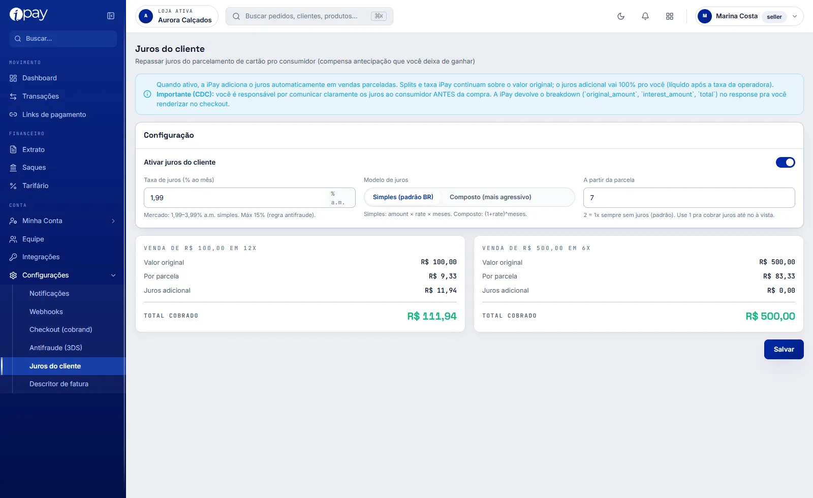Click the Integrações key icon
The height and width of the screenshot is (498, 813).
(x=13, y=257)
